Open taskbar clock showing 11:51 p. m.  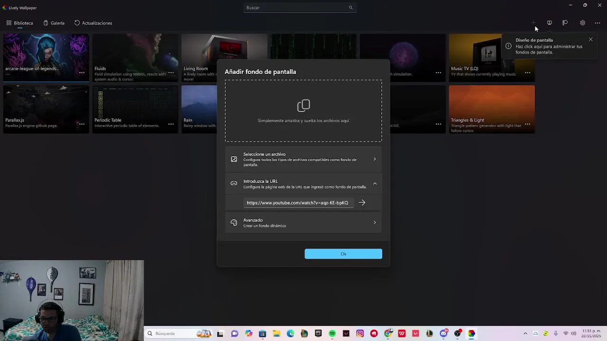click(x=591, y=333)
